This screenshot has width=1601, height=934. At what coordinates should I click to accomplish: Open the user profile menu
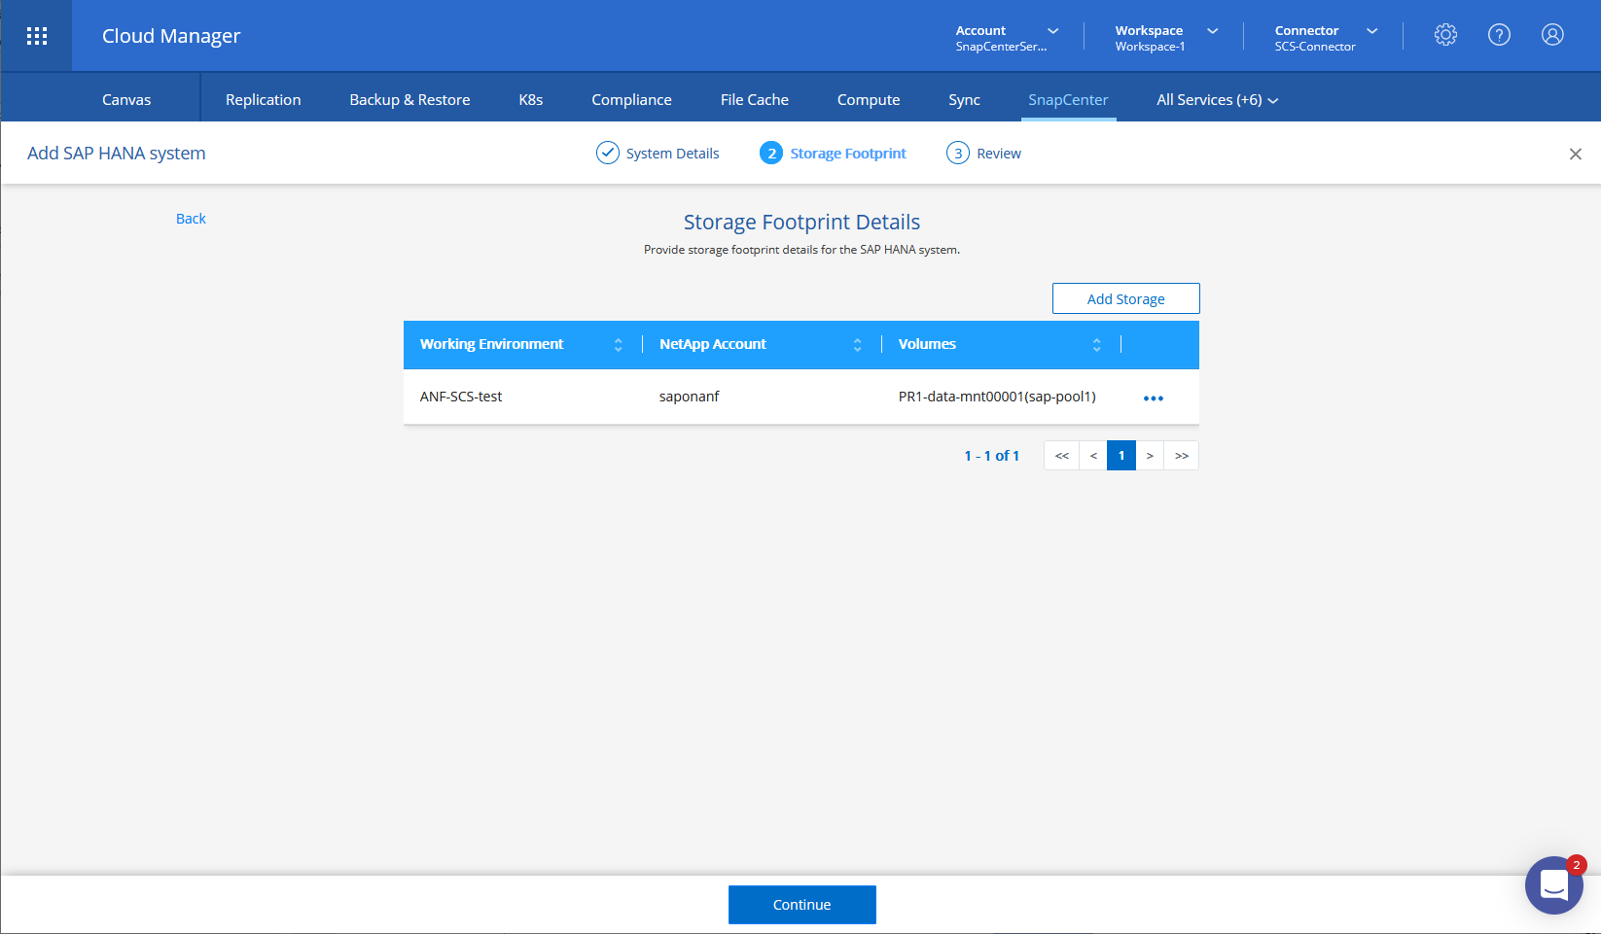pos(1552,35)
